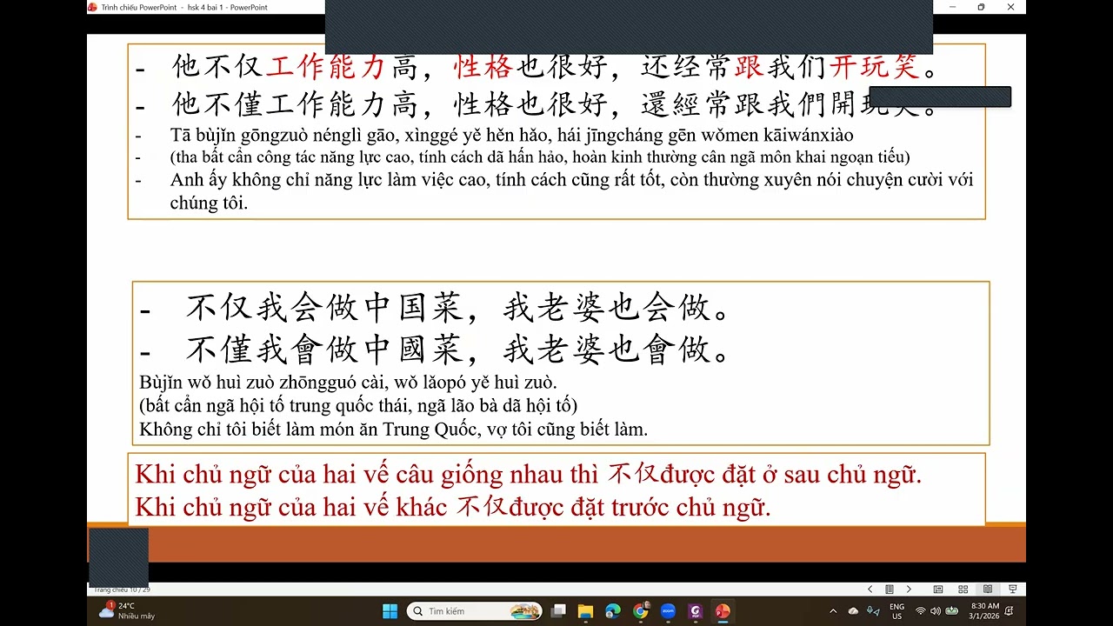Switch to Slide Sorter view icon

[x=963, y=589]
